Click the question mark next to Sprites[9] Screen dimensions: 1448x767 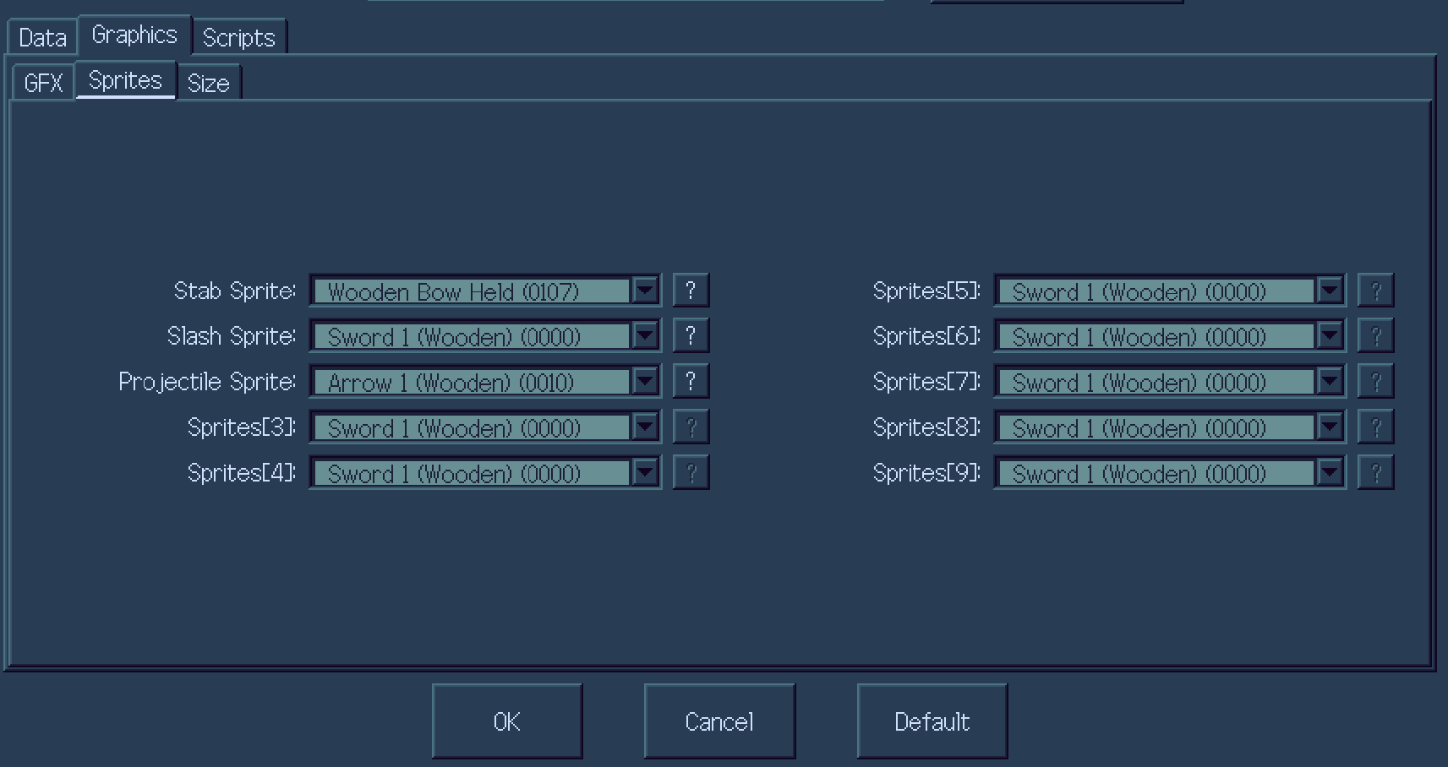pyautogui.click(x=1375, y=473)
